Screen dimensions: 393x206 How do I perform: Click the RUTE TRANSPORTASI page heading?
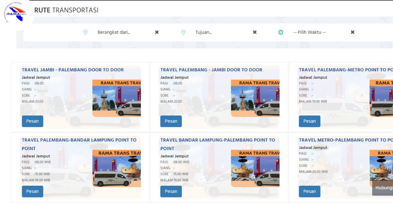tap(66, 10)
